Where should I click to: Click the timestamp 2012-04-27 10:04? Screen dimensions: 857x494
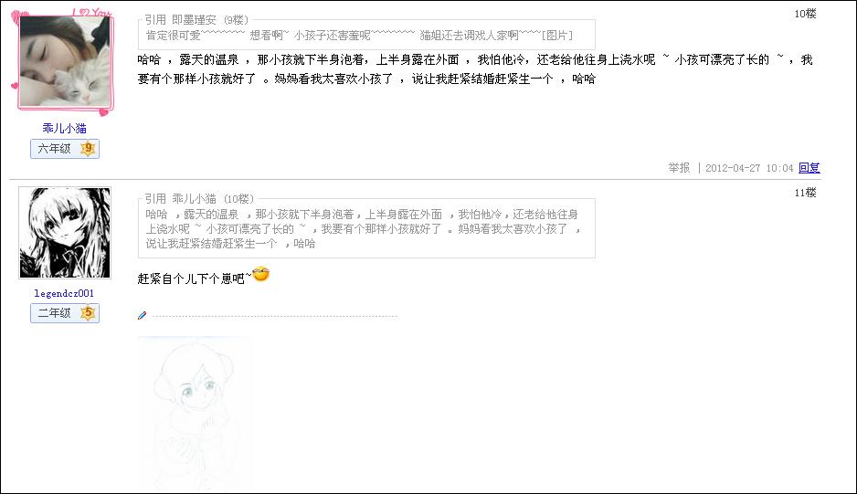coord(749,168)
